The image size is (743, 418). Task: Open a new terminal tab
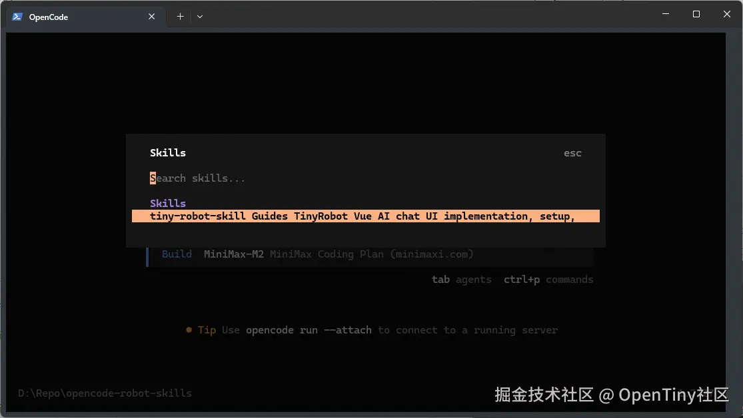[180, 17]
